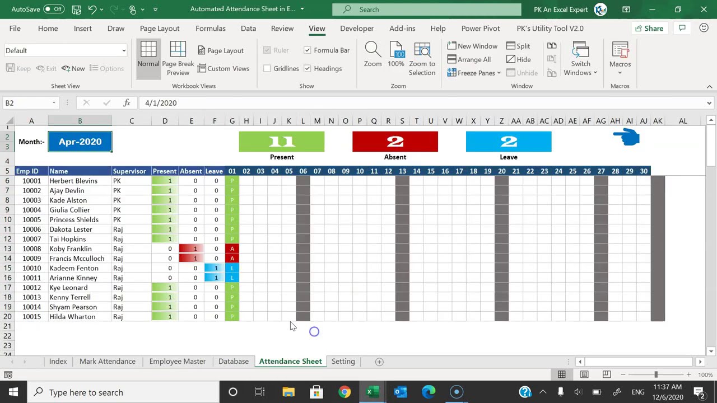Image resolution: width=717 pixels, height=403 pixels.
Task: Click the Share button
Action: (649, 28)
